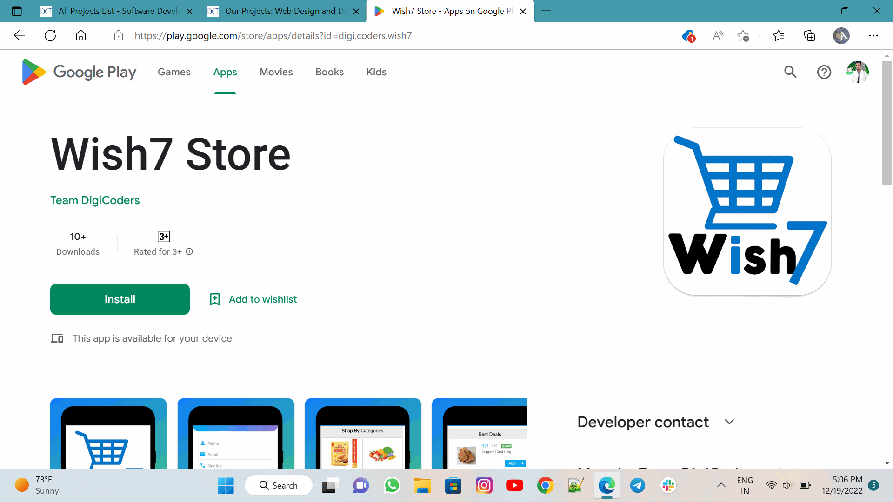The image size is (893, 502).
Task: Open Slack from the taskbar
Action: click(668, 486)
